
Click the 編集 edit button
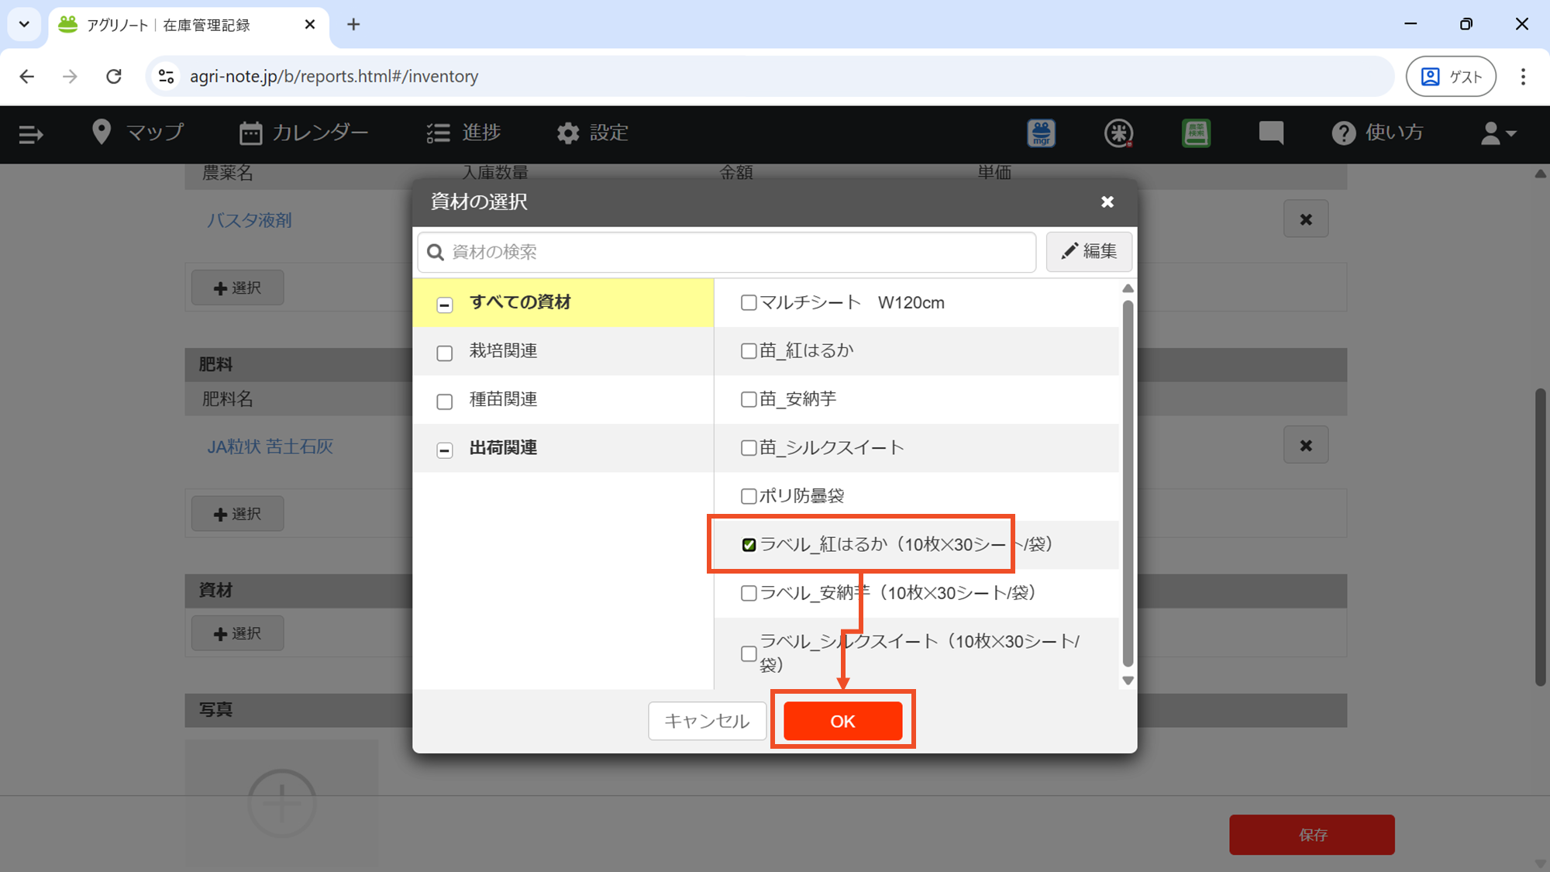click(x=1089, y=251)
